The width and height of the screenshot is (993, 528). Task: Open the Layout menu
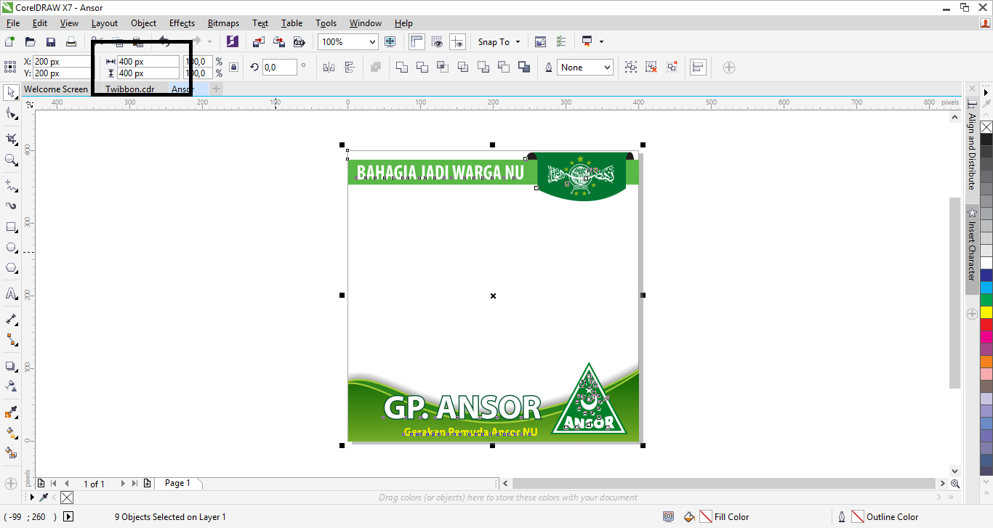coord(105,23)
